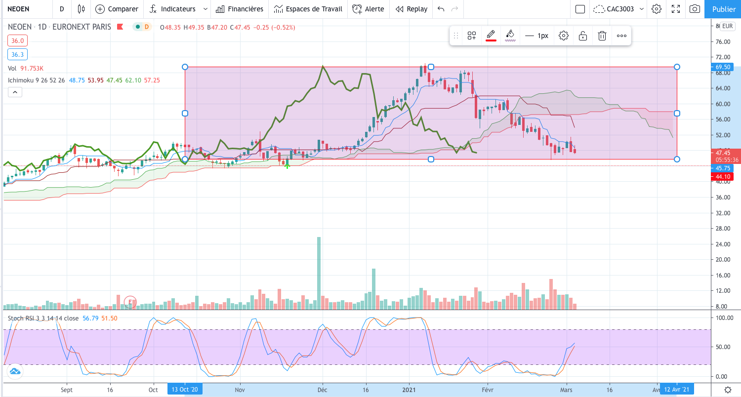Click the rectangle's bottom-right corner handle
The width and height of the screenshot is (741, 397).
(677, 159)
